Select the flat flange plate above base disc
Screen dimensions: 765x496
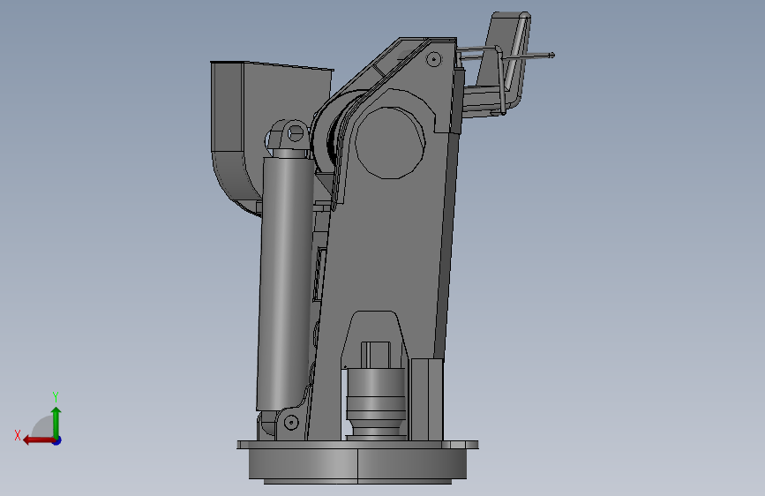click(x=357, y=445)
